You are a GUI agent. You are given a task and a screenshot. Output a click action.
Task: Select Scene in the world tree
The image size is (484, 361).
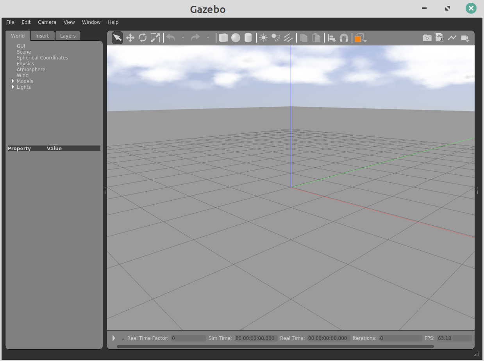click(x=24, y=52)
